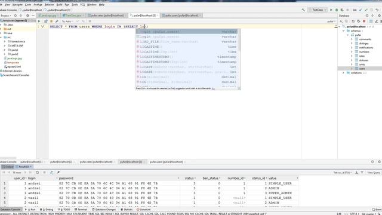Screen dimensions: 382x215
Task: Collapse the schemas node in Database tree
Action: pyautogui.click(x=344, y=31)
